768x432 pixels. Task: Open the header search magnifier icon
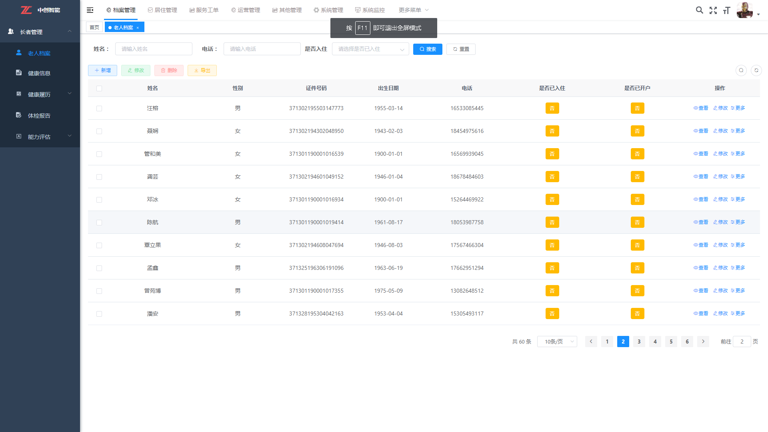click(x=699, y=10)
